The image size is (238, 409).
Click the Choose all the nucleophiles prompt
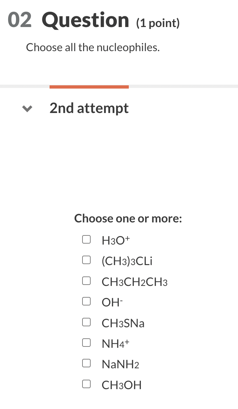92,47
